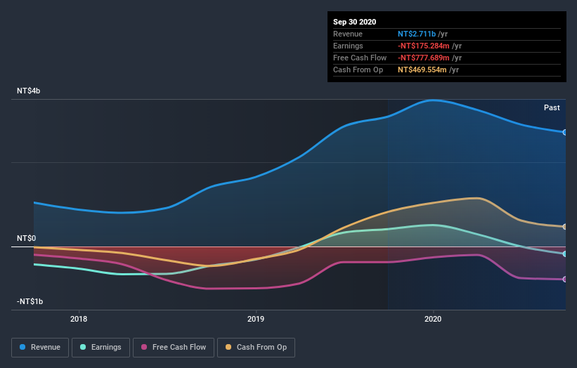Screen dimensions: 577x368
Task: Click the -NT$777.689m free cash flow value
Action: click(424, 58)
